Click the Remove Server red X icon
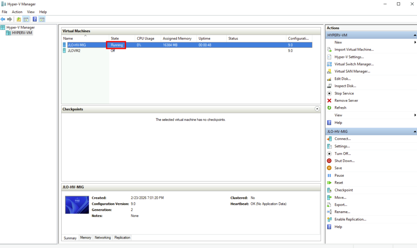This screenshot has height=248, width=417. (x=329, y=101)
